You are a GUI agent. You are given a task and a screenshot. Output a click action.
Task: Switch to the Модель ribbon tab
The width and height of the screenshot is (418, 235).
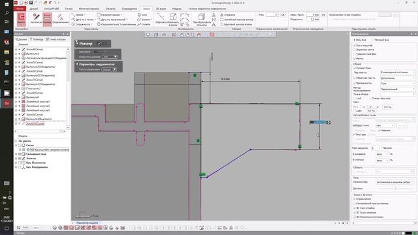(x=177, y=8)
